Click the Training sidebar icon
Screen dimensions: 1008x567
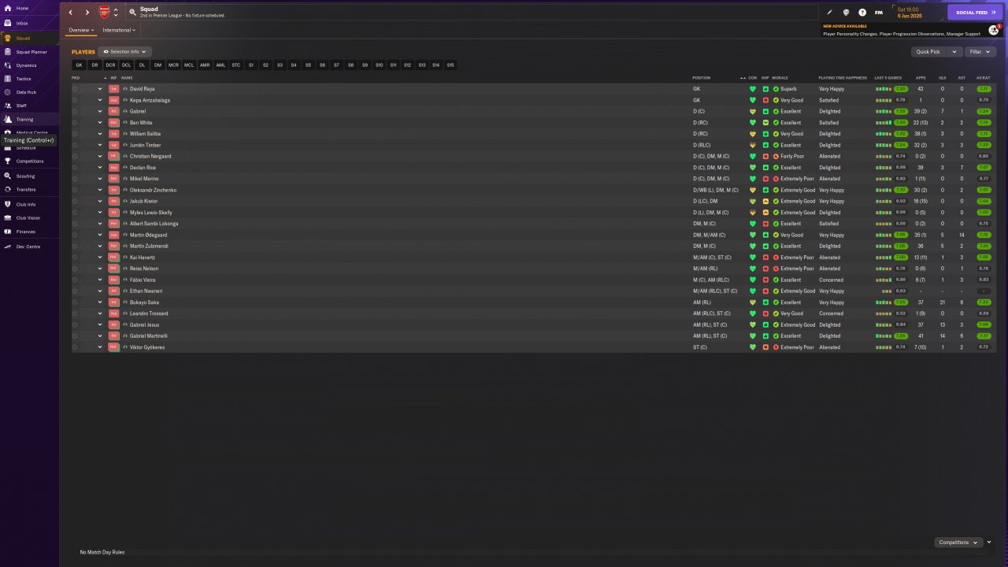pyautogui.click(x=7, y=119)
